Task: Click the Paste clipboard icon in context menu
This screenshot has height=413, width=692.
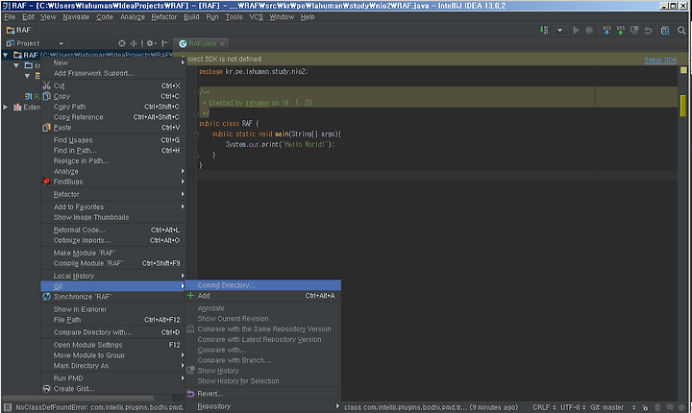Action: (47, 128)
